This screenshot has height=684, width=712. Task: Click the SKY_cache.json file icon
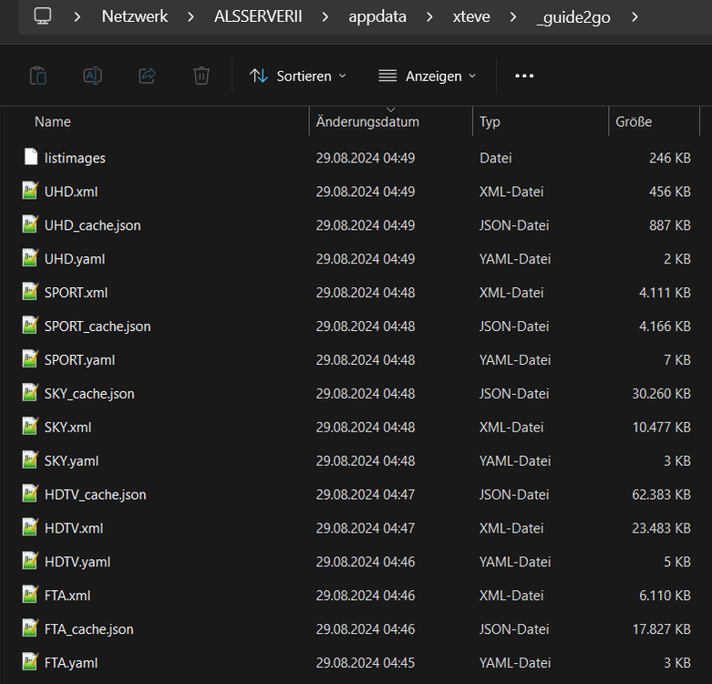pos(30,392)
